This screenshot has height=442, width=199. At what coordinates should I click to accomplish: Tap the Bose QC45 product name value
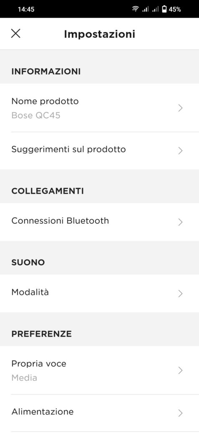(36, 115)
